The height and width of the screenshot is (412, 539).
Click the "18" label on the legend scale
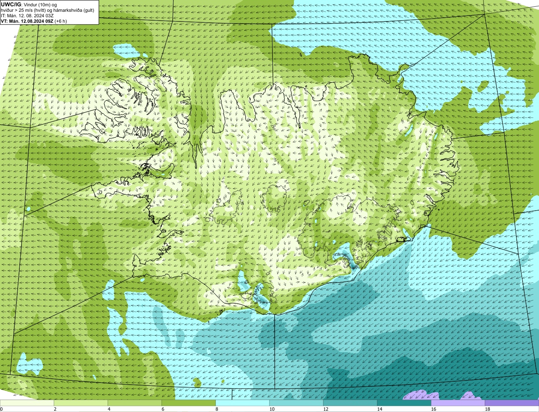tap(488, 409)
